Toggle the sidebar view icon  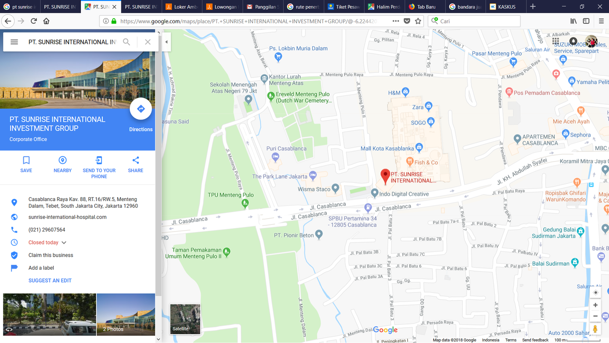[586, 21]
